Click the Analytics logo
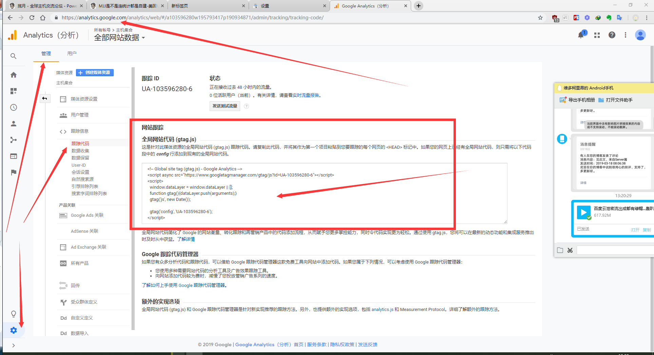Screen dimensions: 654x355 [x=13, y=35]
